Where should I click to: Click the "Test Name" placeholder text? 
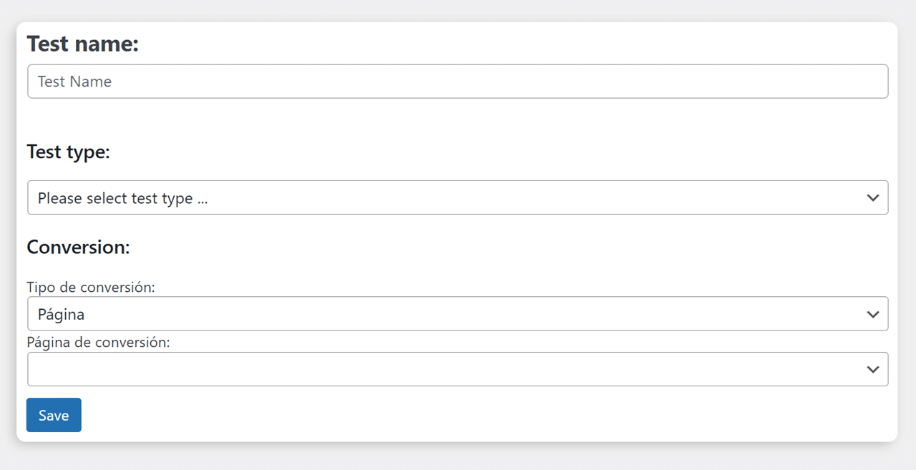(74, 82)
